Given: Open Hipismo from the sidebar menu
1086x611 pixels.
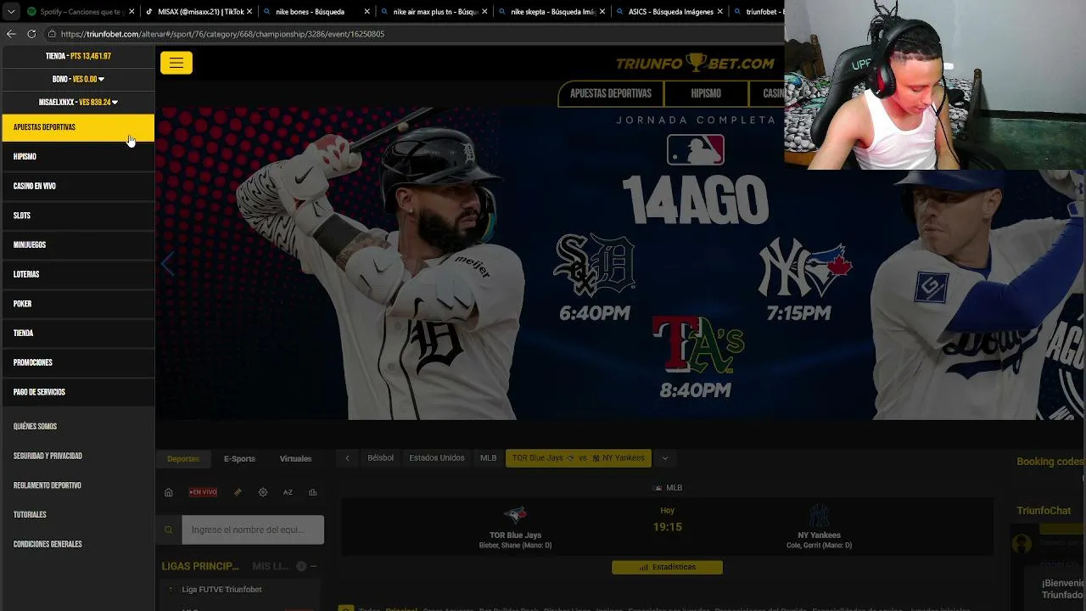Looking at the screenshot, I should (78, 156).
